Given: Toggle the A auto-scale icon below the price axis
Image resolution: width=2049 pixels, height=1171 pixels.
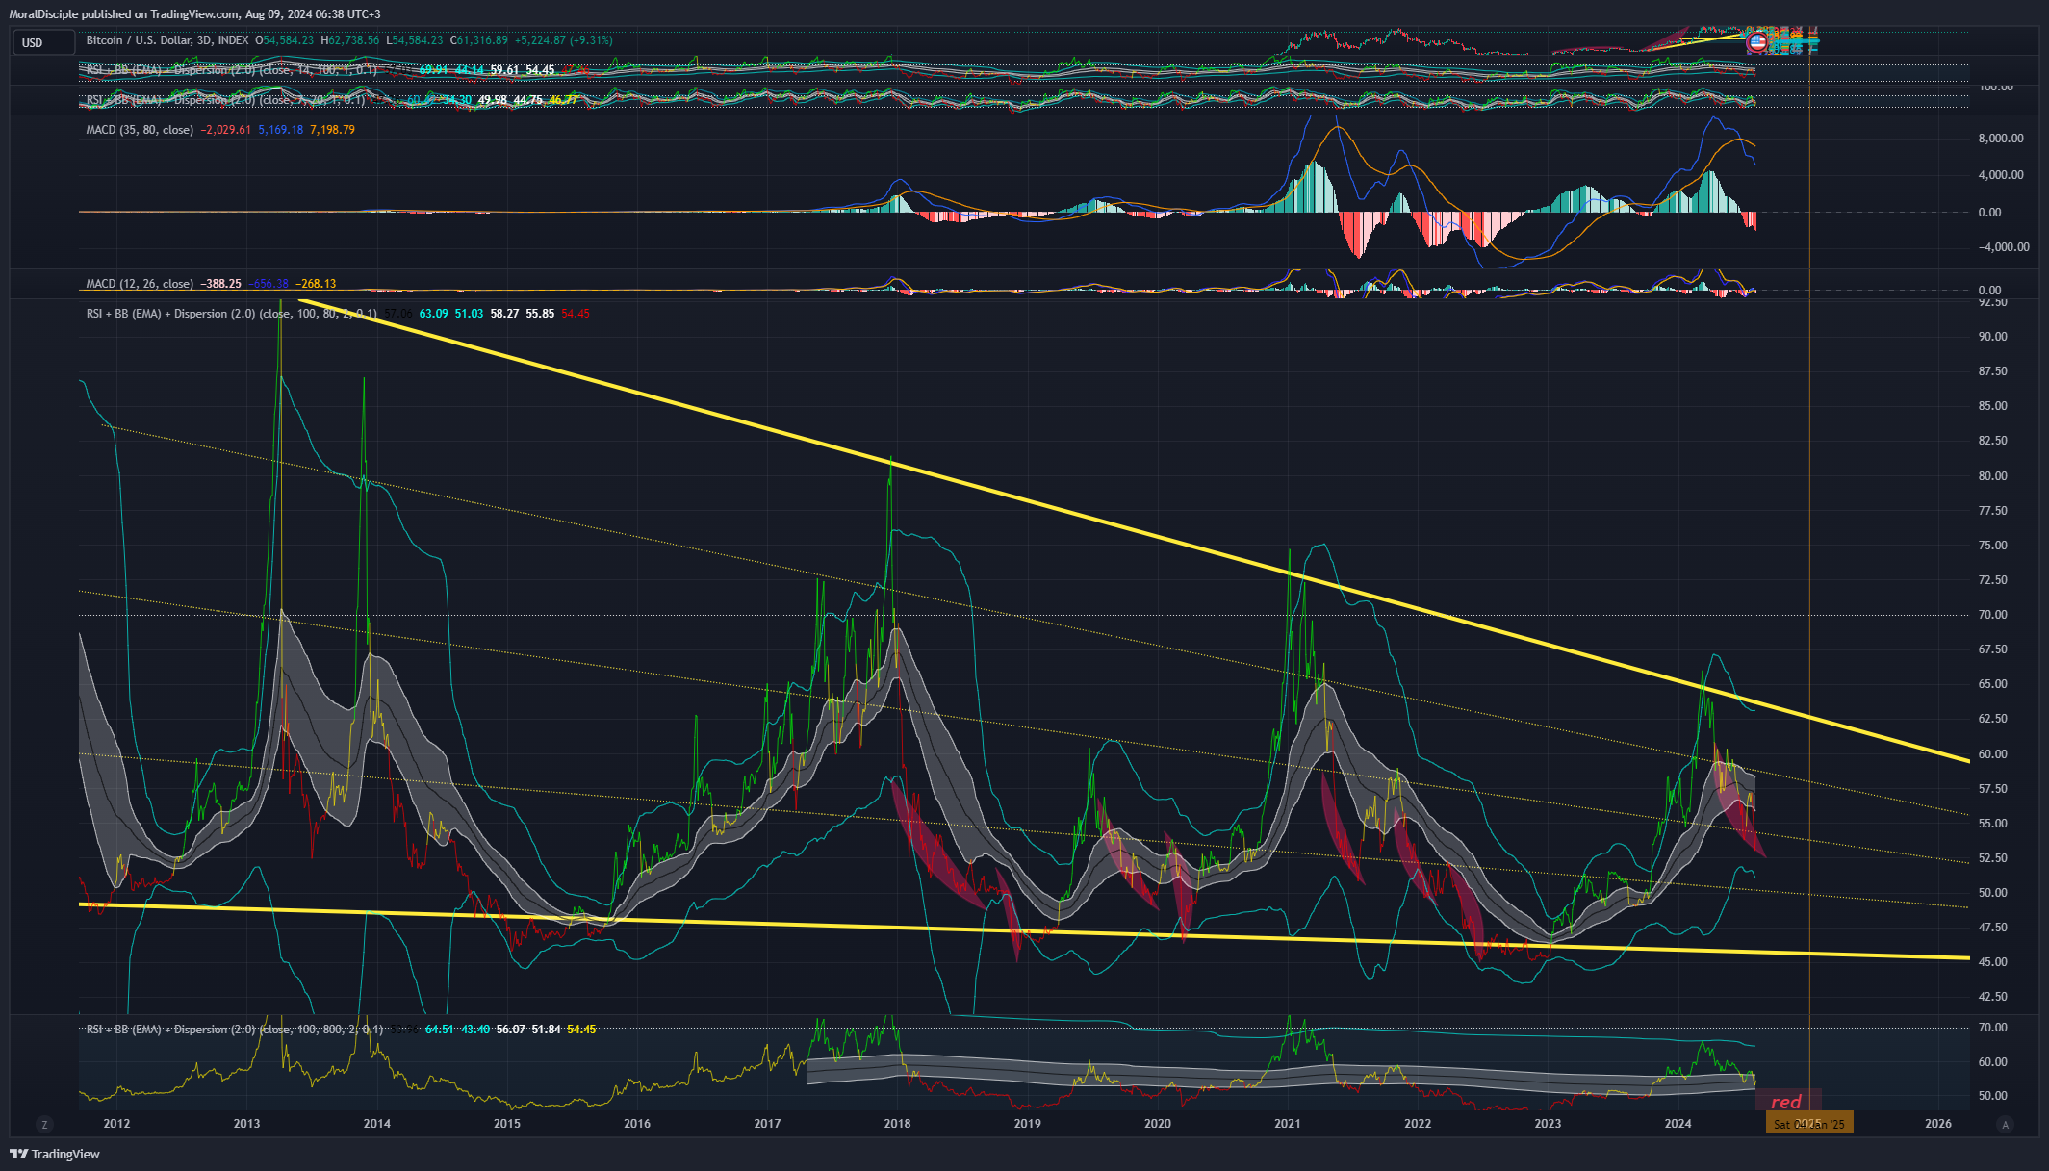Looking at the screenshot, I should coord(2006,1124).
